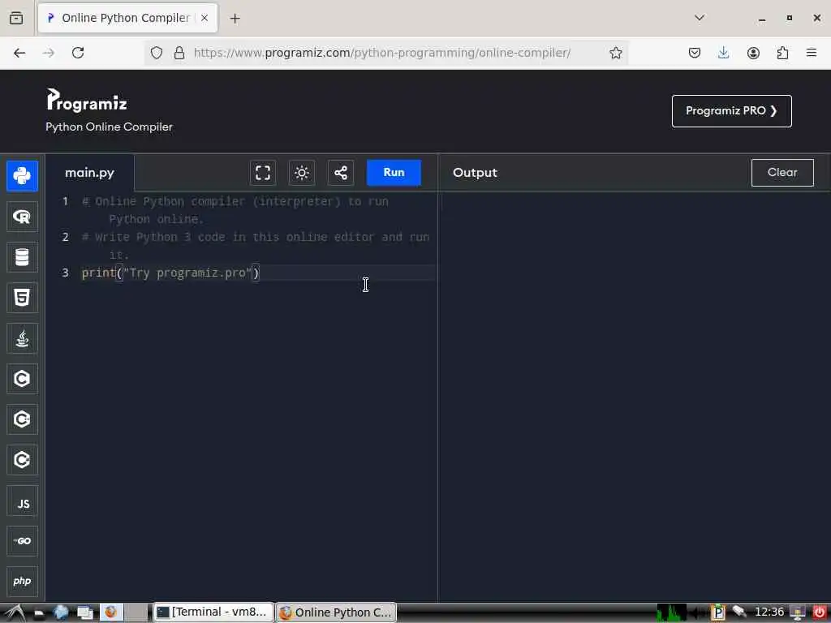831x623 pixels.
Task: Toggle fullscreen editor mode icon
Action: click(x=263, y=173)
